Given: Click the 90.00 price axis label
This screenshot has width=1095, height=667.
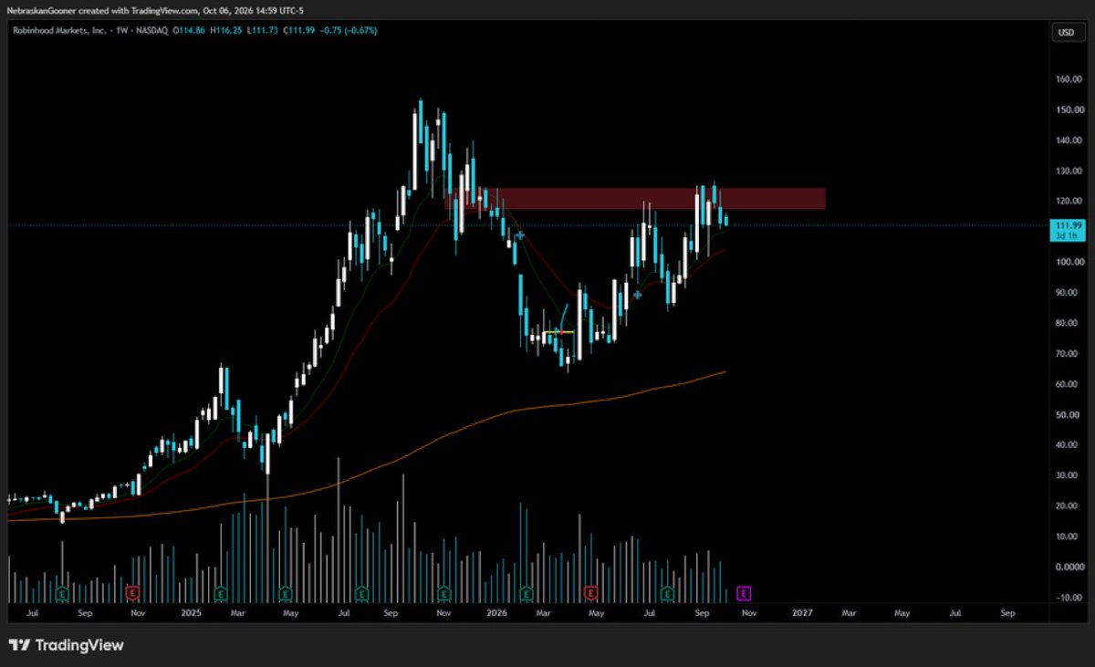Looking at the screenshot, I should click(x=1068, y=293).
